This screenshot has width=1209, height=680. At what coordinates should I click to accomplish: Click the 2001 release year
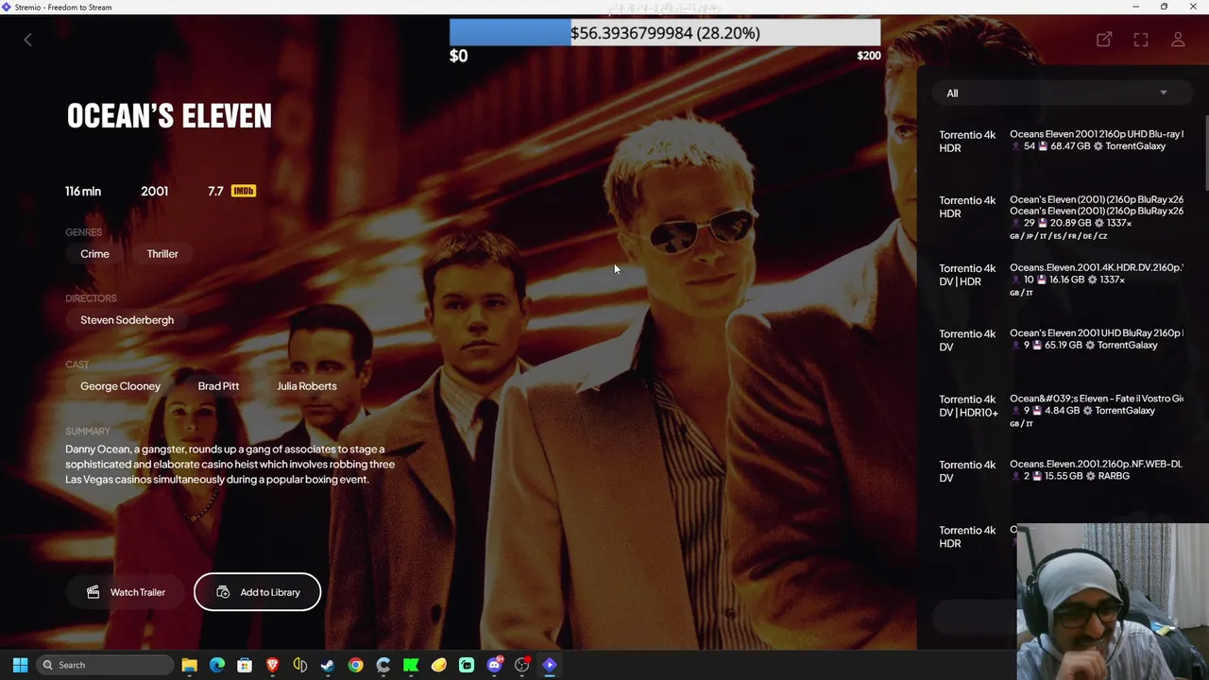[x=154, y=191]
